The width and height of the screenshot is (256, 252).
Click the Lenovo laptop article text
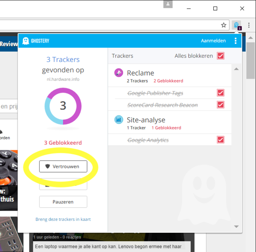point(108,246)
